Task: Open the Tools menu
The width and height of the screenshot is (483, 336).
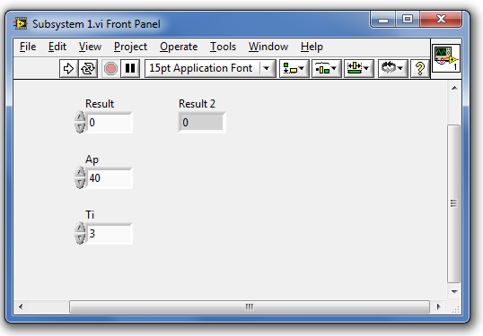Action: [x=223, y=47]
